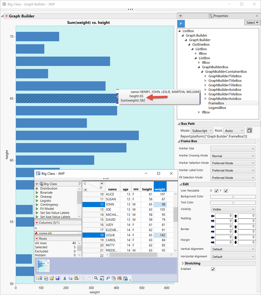Click the Background Color swatch
The image size is (261, 295).
(233, 197)
